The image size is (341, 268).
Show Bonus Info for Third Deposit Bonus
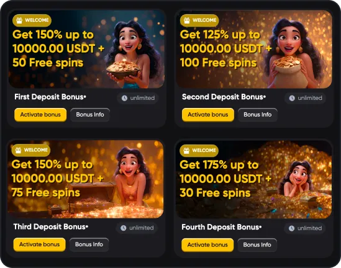89,244
